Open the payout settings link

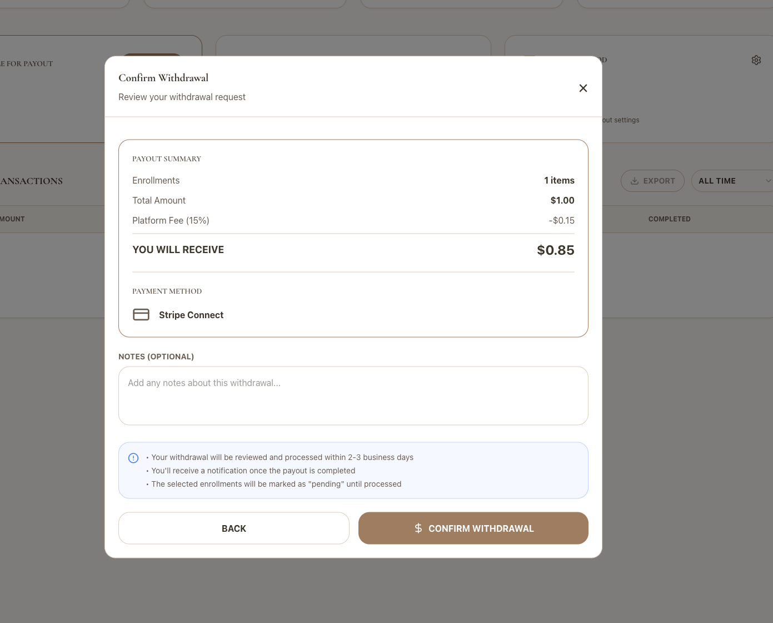click(621, 120)
